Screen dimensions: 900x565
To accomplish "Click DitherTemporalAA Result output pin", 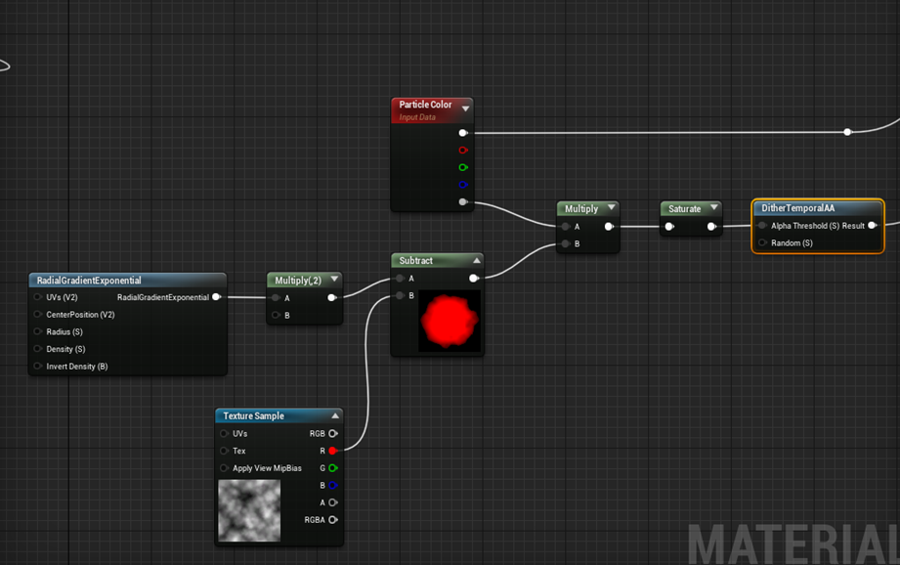I will [x=873, y=226].
